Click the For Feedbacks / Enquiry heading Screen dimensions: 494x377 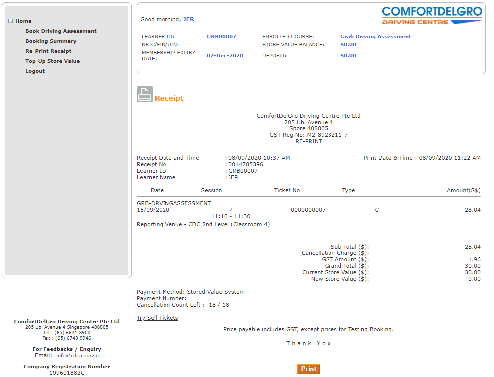67,349
